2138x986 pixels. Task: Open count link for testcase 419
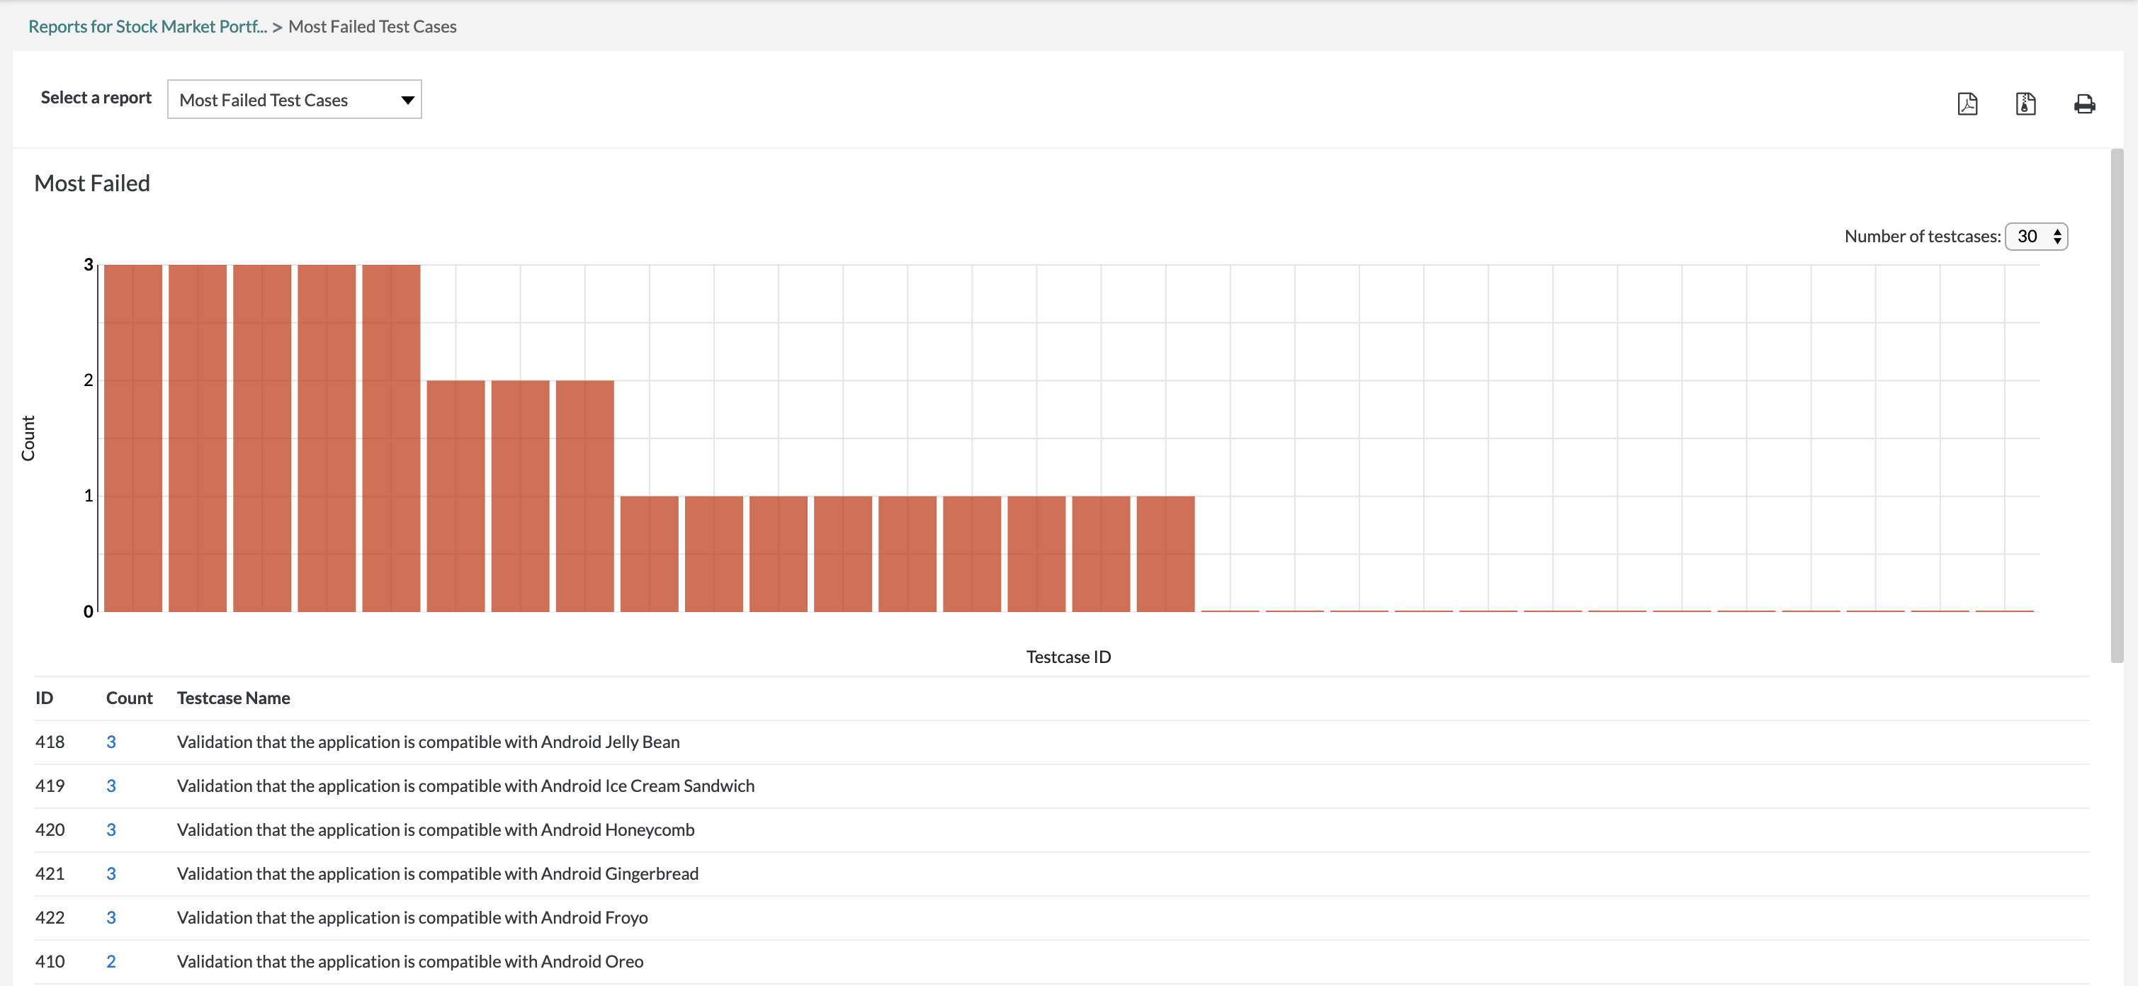[x=111, y=786]
